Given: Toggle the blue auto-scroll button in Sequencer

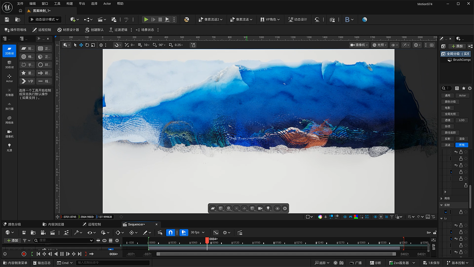Looking at the screenshot, I should tap(184, 233).
